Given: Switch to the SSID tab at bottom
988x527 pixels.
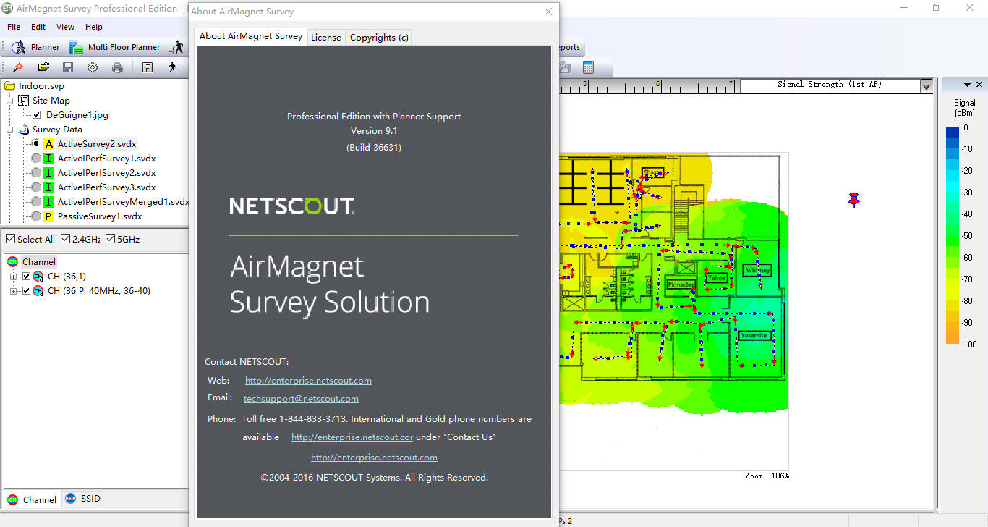Looking at the screenshot, I should pyautogui.click(x=84, y=499).
